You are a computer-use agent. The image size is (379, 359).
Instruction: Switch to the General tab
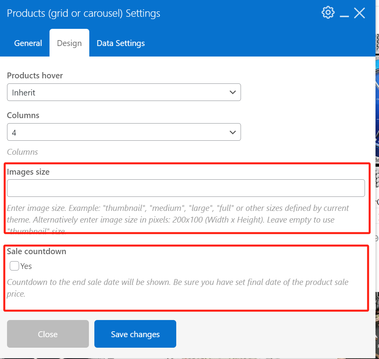(28, 43)
